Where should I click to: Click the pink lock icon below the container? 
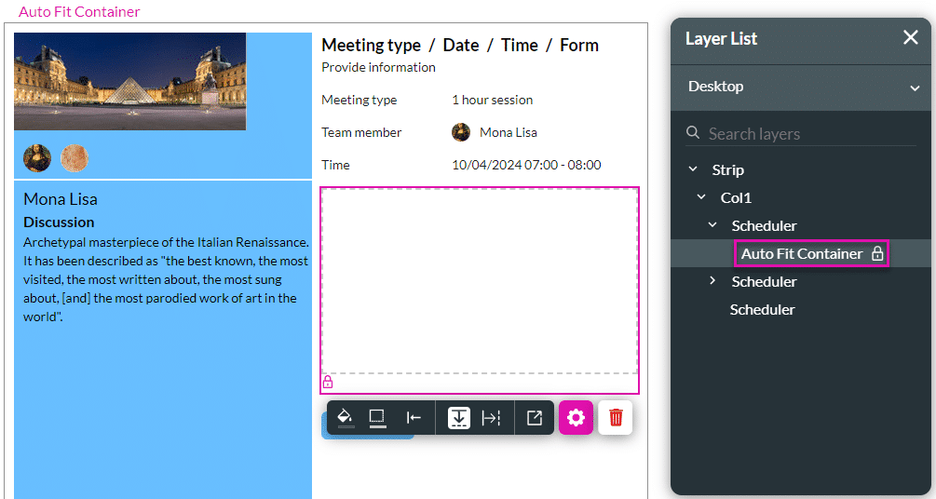click(x=328, y=382)
